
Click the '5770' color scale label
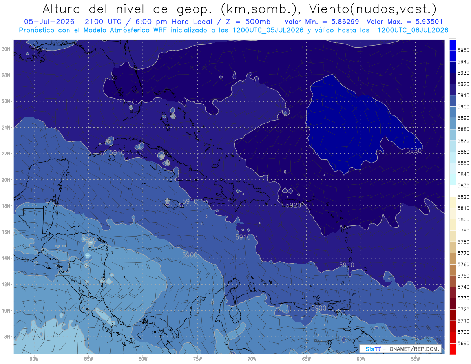pos(464,253)
